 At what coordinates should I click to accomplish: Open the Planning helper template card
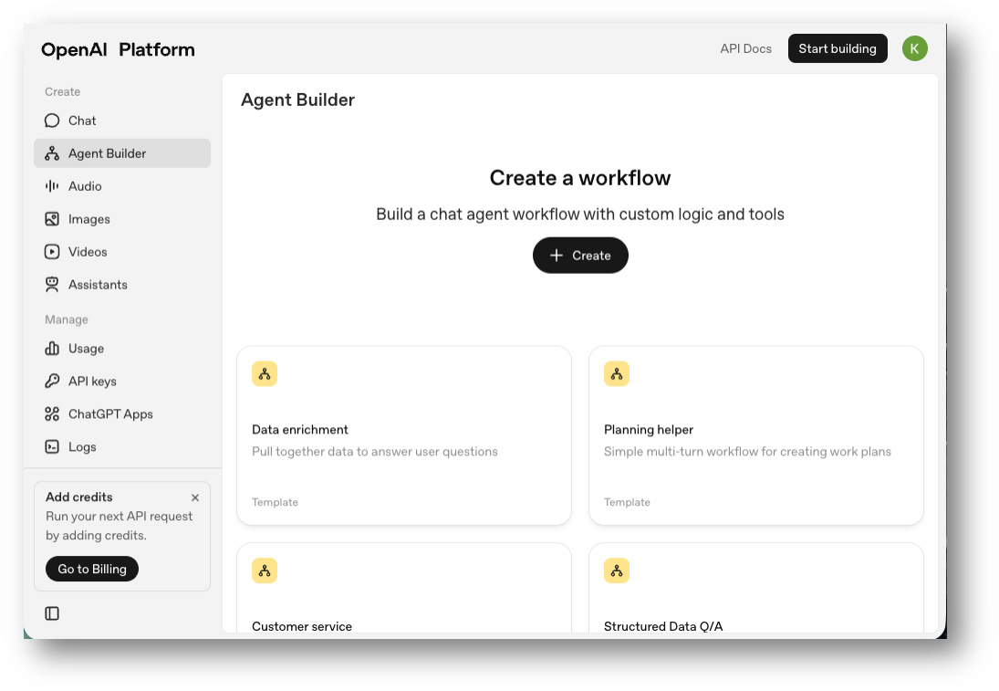pyautogui.click(x=755, y=435)
